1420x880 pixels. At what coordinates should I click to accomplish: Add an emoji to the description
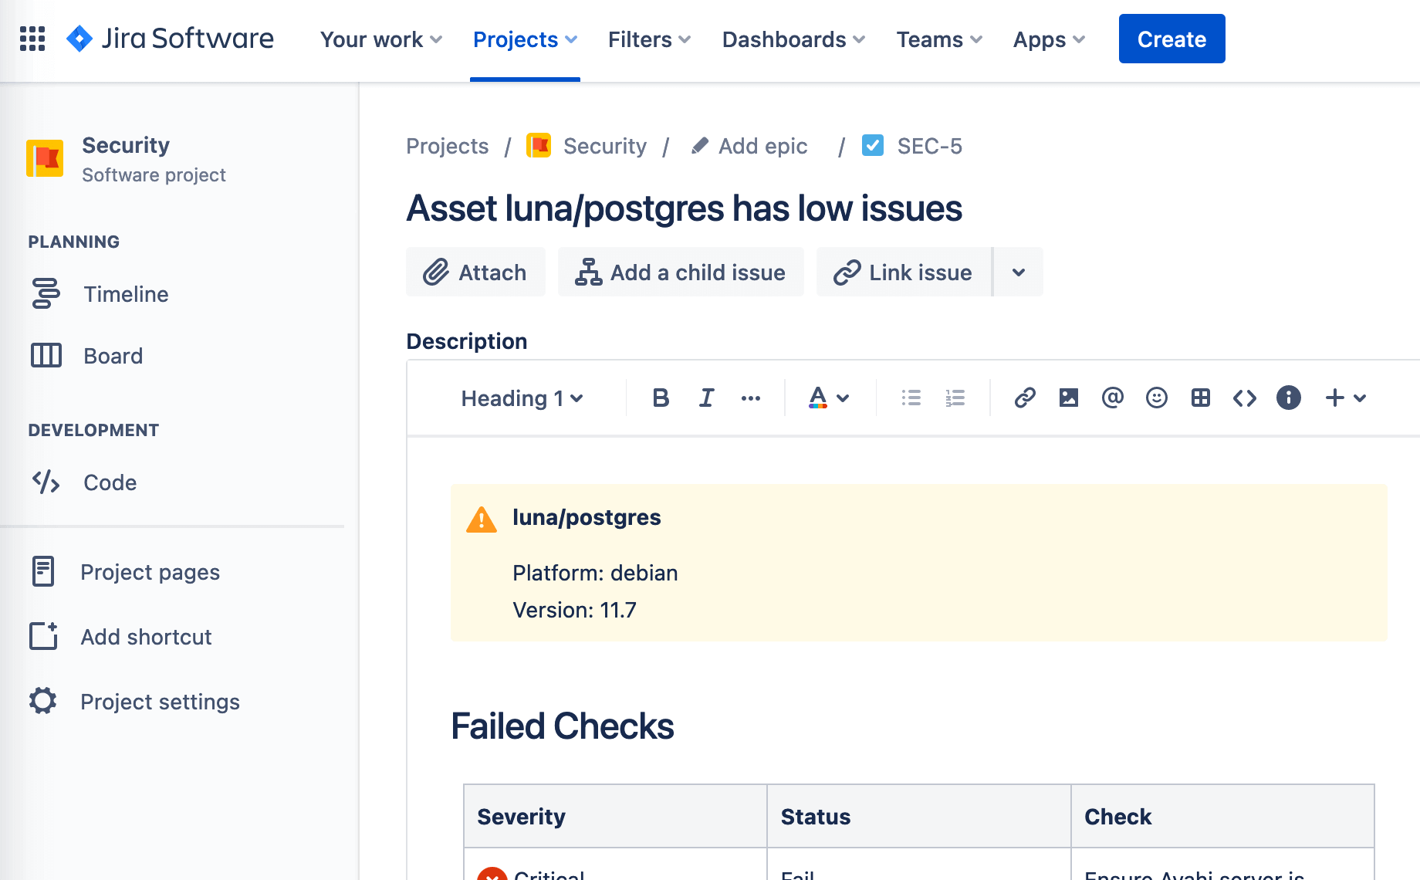(x=1156, y=398)
